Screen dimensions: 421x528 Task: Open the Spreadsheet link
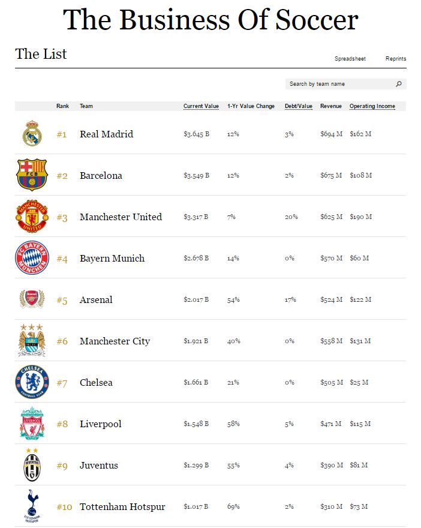(x=350, y=59)
